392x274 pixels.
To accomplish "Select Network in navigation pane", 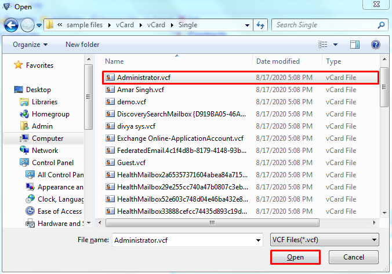I will 39,151.
